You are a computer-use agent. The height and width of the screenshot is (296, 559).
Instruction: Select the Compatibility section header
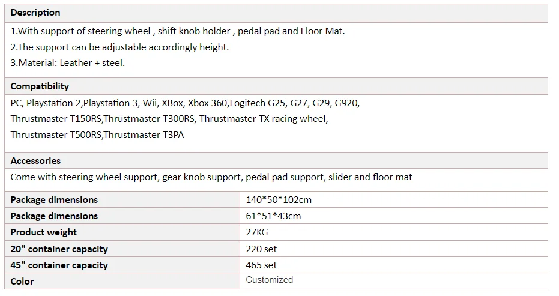[40, 86]
